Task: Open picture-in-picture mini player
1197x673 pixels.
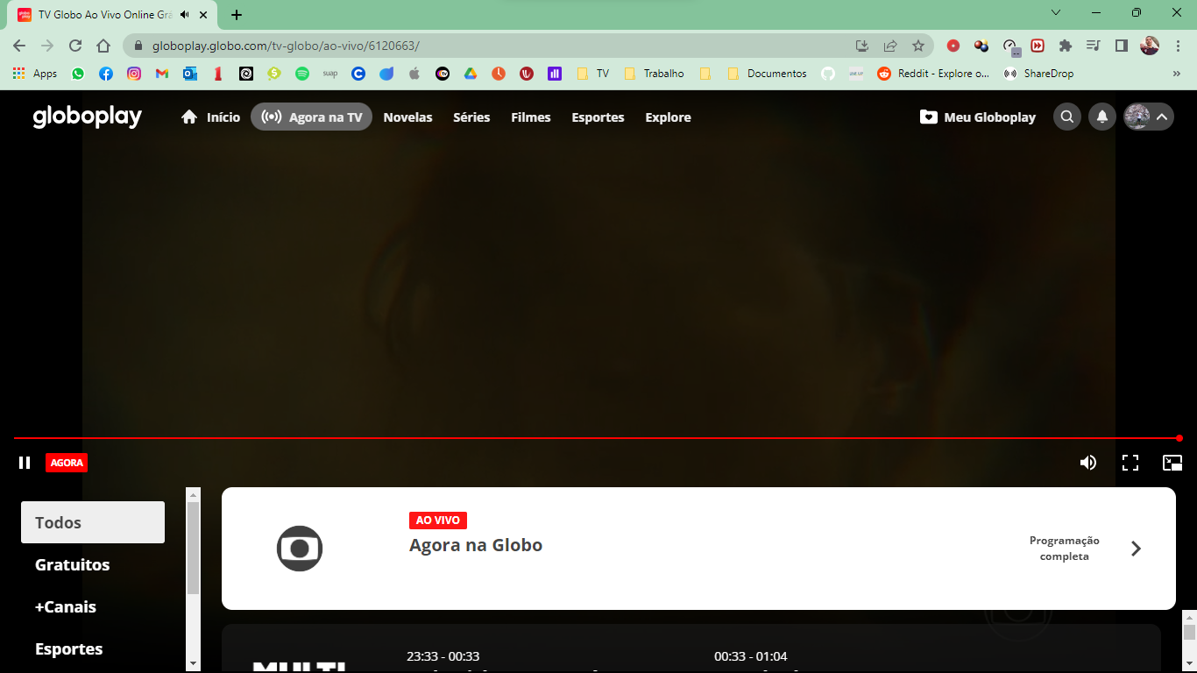Action: pos(1172,463)
